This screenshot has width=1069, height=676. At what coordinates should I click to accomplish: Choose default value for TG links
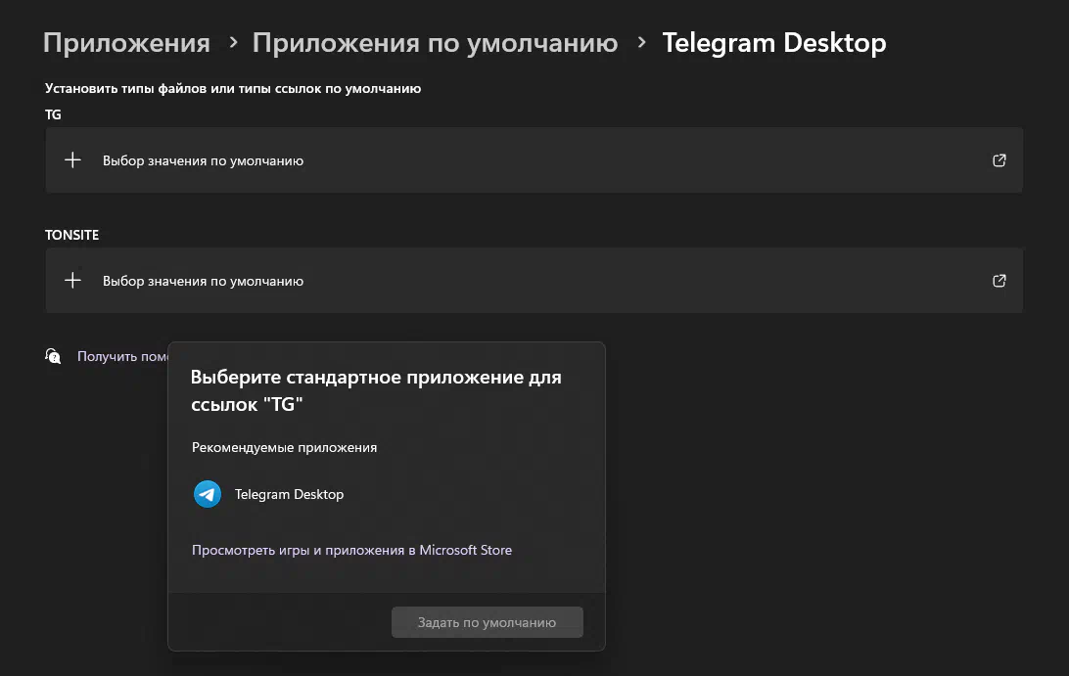[x=534, y=160]
